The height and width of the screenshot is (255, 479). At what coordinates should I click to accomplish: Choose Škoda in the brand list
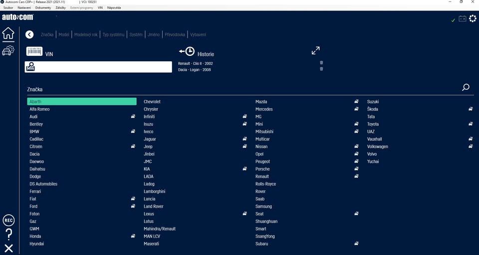tap(373, 109)
